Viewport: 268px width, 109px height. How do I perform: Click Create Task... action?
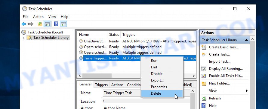point(219,54)
